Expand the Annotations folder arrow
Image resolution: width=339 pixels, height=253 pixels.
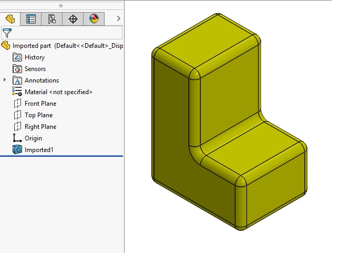5,80
